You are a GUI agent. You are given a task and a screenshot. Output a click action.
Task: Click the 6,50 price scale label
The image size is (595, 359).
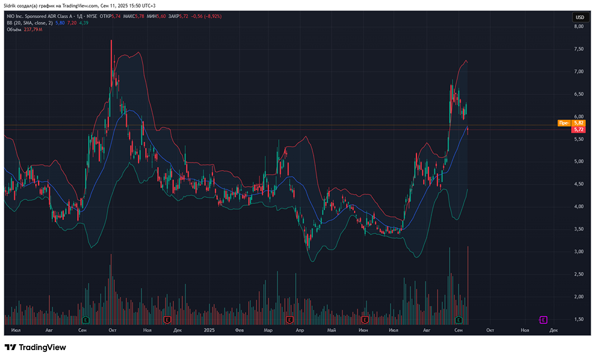tap(579, 94)
